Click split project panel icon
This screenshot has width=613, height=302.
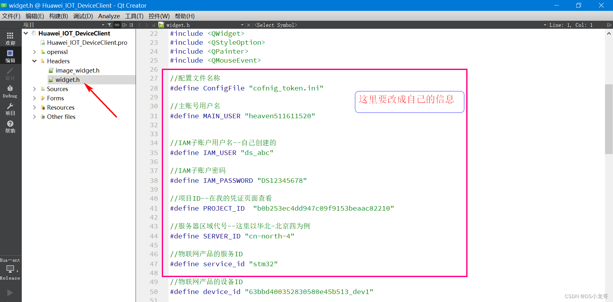[x=124, y=25]
